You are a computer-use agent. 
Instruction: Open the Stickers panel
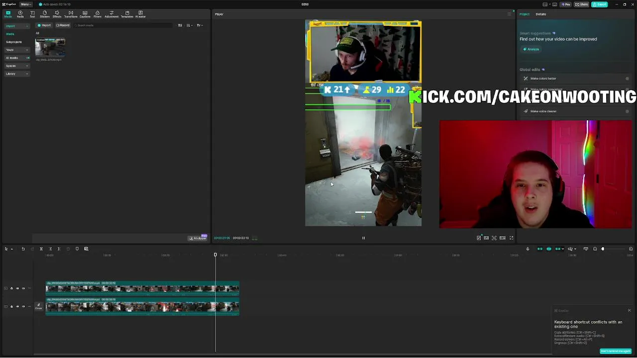coord(45,14)
